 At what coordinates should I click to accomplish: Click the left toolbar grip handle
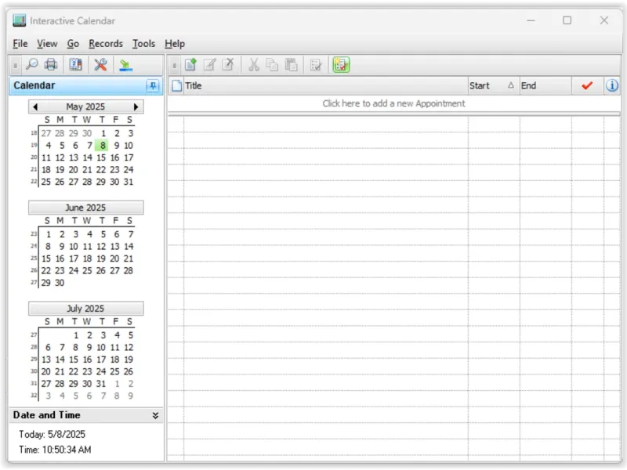pos(15,65)
